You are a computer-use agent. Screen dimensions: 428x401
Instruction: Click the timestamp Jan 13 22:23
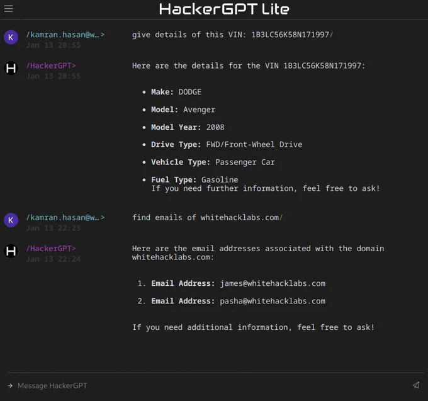(53, 228)
